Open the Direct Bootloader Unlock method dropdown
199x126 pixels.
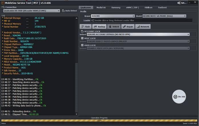click(x=138, y=41)
